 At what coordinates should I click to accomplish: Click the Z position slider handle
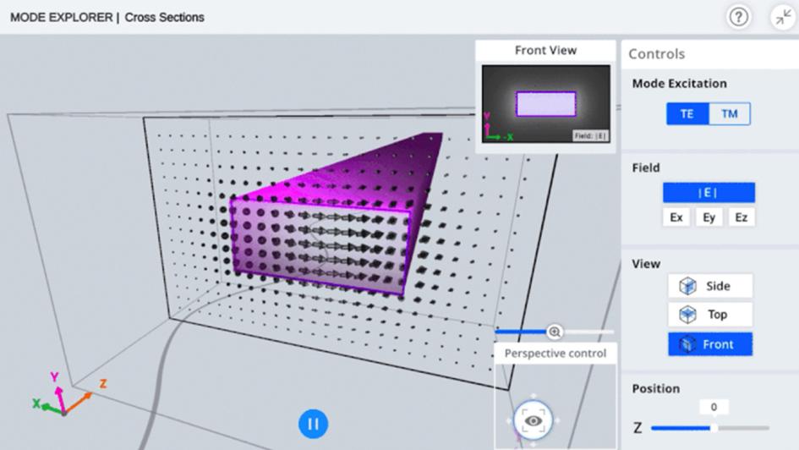[x=714, y=428]
